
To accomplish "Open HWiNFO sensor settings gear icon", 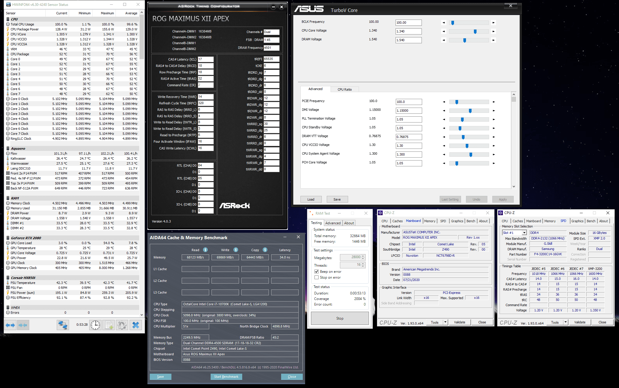I will click(x=122, y=325).
